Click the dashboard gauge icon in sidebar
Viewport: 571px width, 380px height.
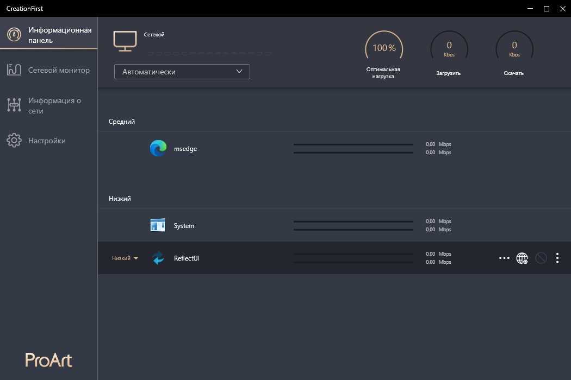click(14, 35)
